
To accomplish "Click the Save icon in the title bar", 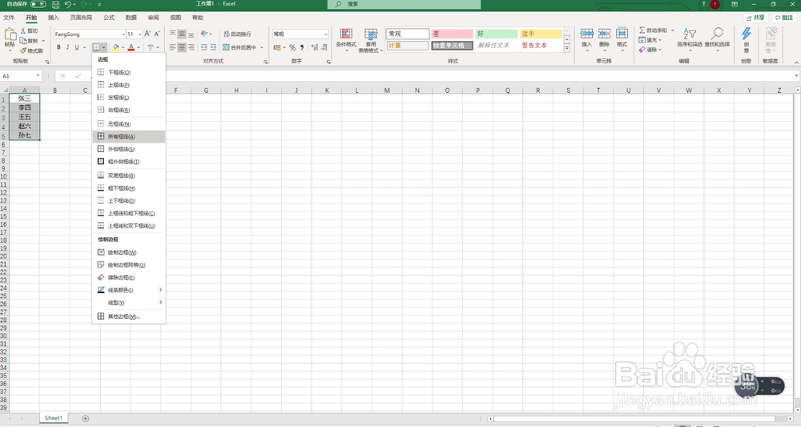I will coord(56,4).
